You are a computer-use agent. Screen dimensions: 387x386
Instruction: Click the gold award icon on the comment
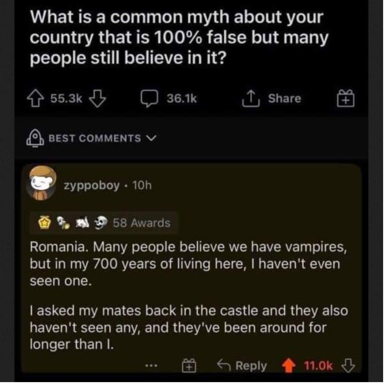pyautogui.click(x=45, y=223)
